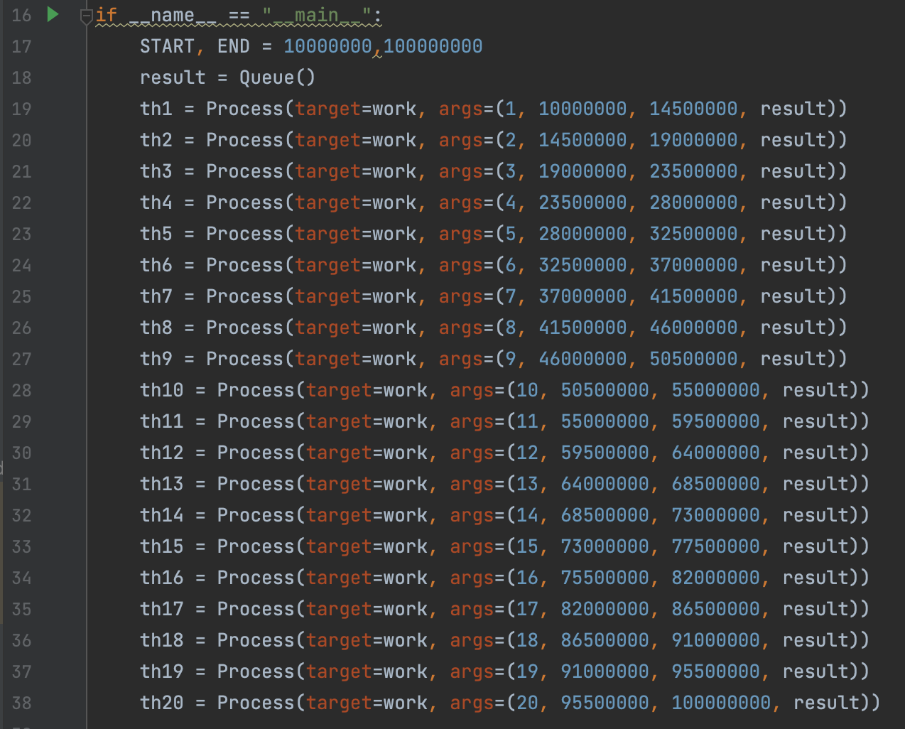905x729 pixels.
Task: Click 86500000 on the th17 line
Action: 716,610
